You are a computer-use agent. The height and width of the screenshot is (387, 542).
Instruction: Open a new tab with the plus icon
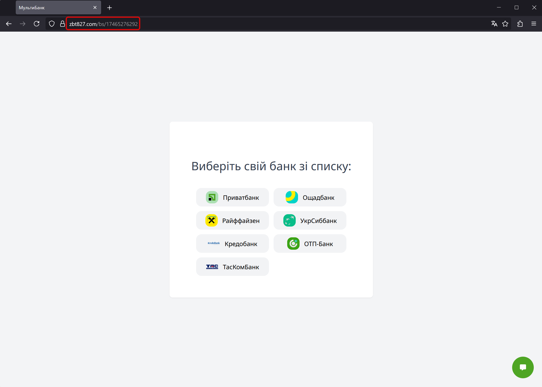[x=109, y=8]
